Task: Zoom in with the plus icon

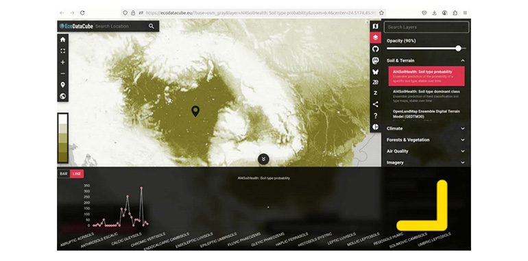Action: [62, 62]
